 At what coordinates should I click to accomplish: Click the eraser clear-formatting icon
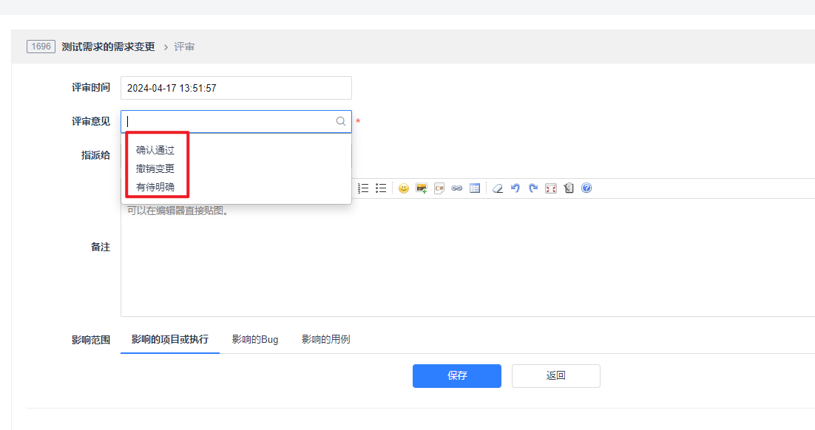pos(498,188)
